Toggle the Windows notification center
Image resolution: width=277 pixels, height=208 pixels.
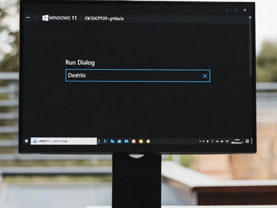click(247, 140)
